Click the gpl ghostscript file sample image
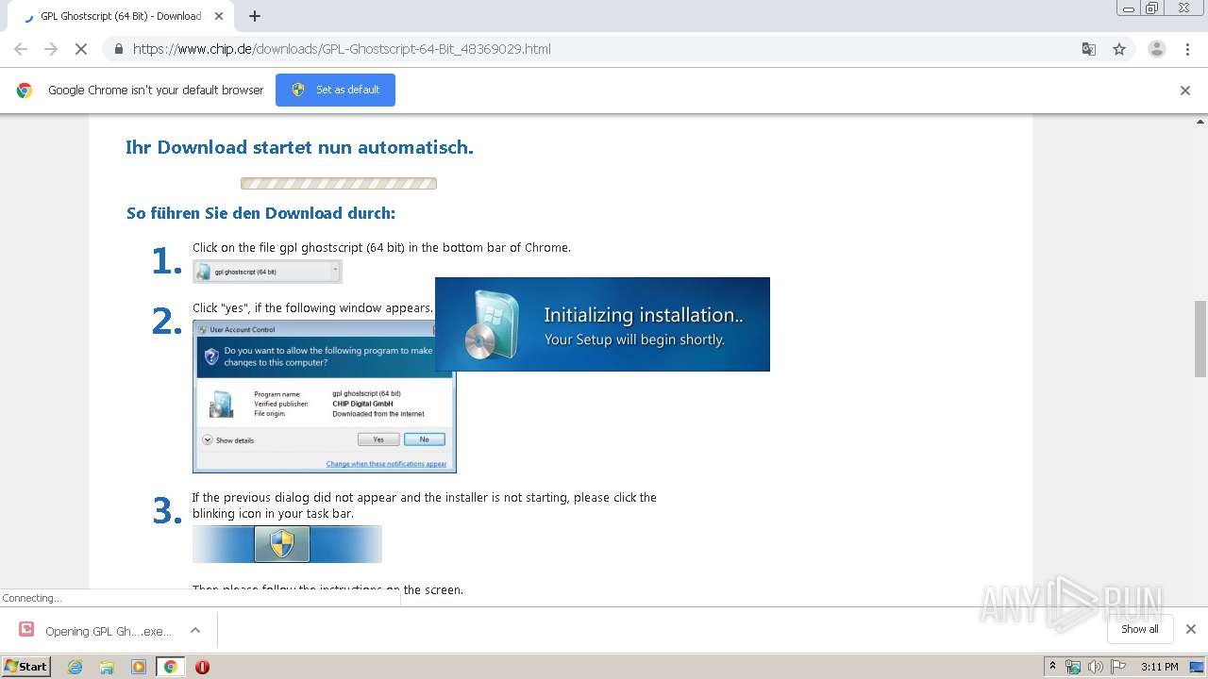This screenshot has width=1208, height=679. pyautogui.click(x=267, y=272)
